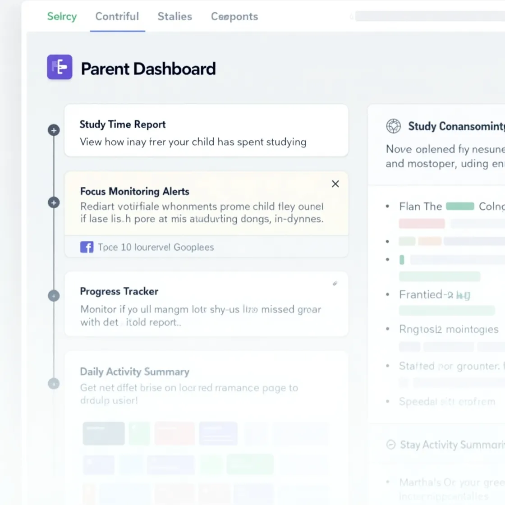Click the gray tile in Daily Activity Summary
The height and width of the screenshot is (505, 505).
[104, 433]
